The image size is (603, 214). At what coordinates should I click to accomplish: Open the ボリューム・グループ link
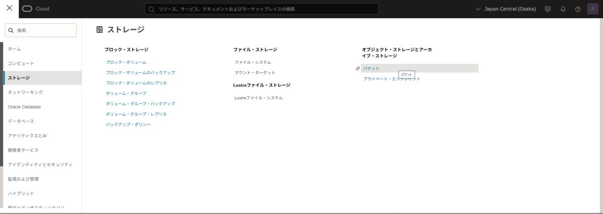[x=126, y=93]
